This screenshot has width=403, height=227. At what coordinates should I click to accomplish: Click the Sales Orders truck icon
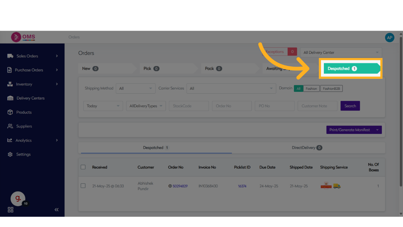click(10, 56)
